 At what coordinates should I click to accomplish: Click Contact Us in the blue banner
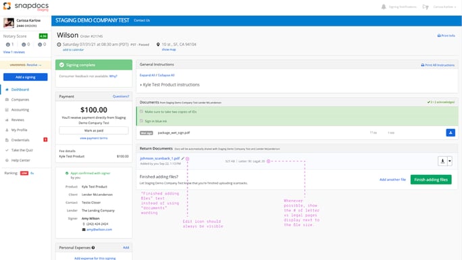(142, 20)
